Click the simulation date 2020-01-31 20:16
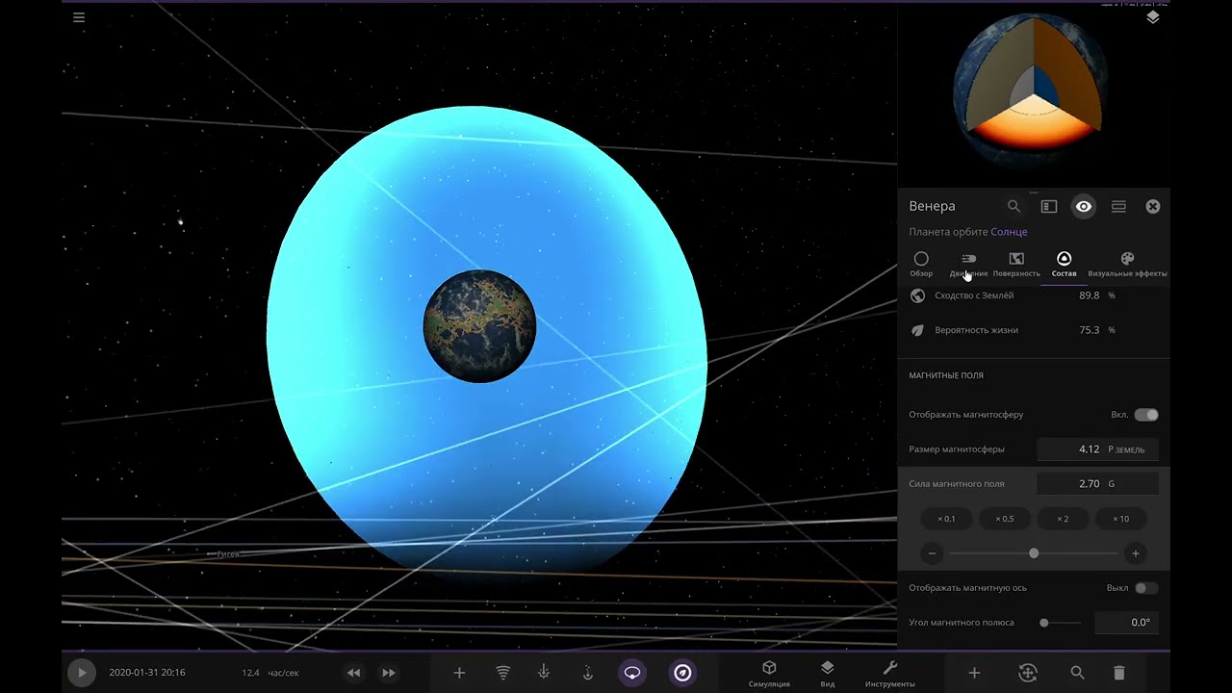The image size is (1232, 693). 147,673
